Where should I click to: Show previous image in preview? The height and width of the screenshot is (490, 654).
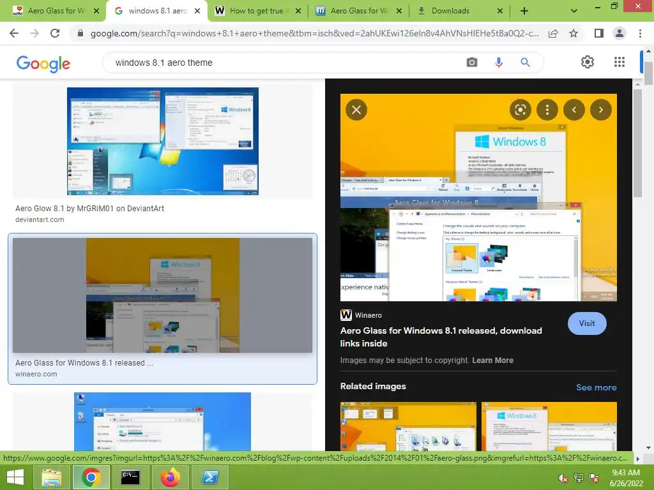click(x=574, y=110)
